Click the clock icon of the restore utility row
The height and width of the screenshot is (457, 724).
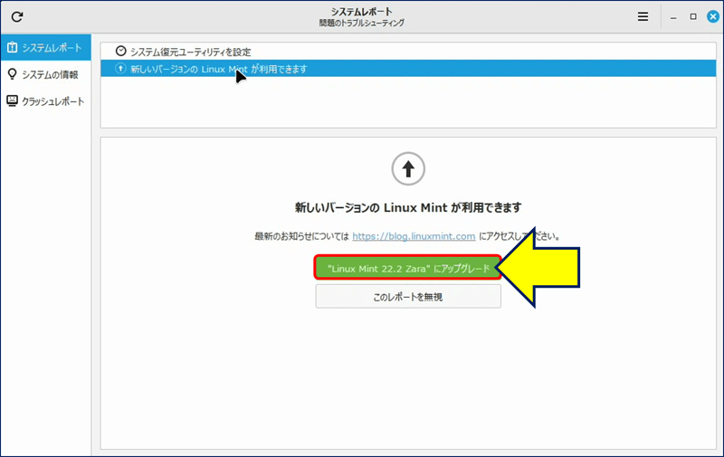120,51
